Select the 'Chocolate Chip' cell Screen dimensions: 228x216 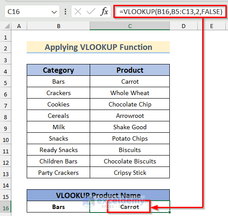coord(130,104)
